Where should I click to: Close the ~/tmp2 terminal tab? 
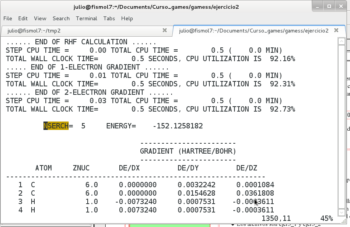point(165,31)
